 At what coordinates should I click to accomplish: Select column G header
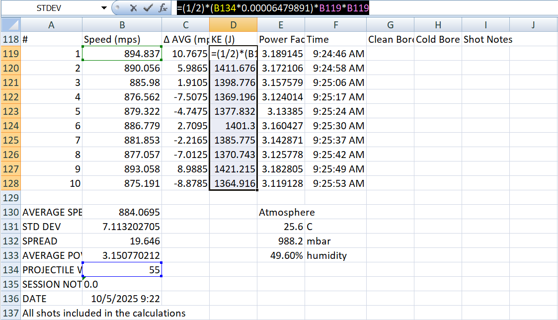[x=390, y=25]
